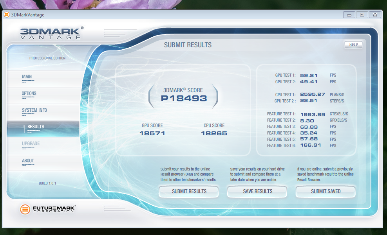The height and width of the screenshot is (235, 387).
Task: Click the Save Results button
Action: coord(257,191)
